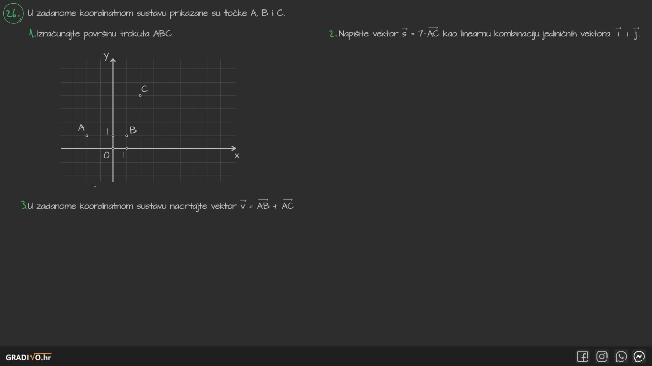Click the WhatsApp icon

coord(621,357)
